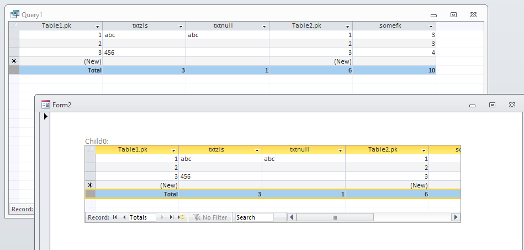Click select-all corner of Child0 datasheet
Viewport: 524px width, 250px height.
[x=90, y=149]
